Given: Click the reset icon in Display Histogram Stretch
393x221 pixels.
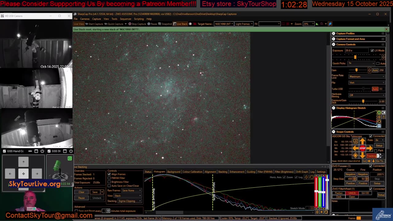Looking at the screenshot, I should click(x=379, y=121).
